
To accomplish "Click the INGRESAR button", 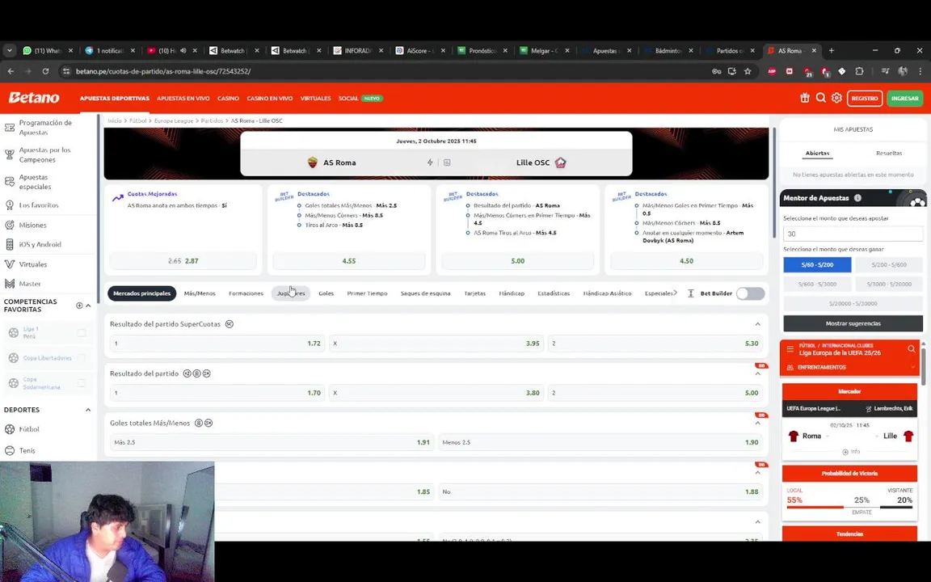I will click(x=905, y=99).
